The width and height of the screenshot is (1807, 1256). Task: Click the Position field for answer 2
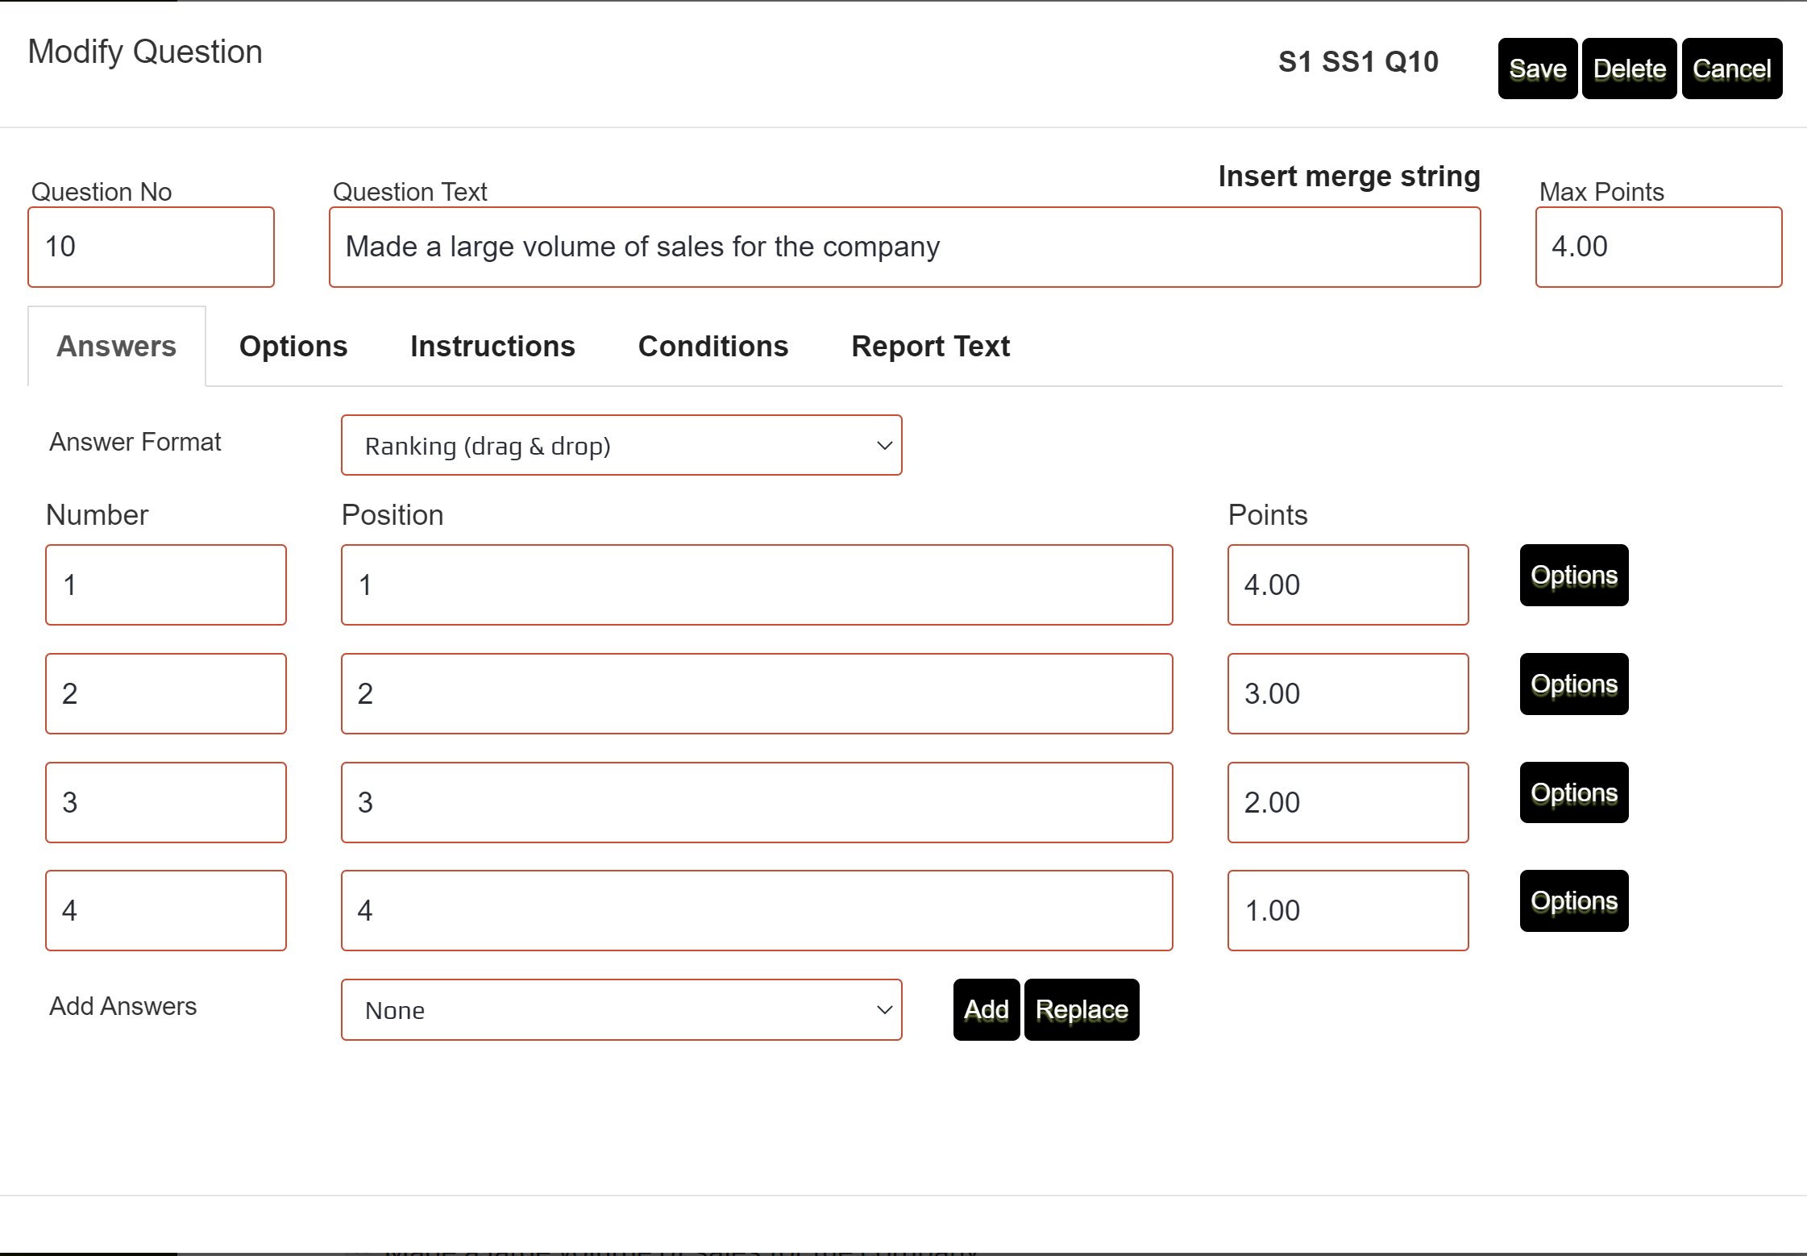tap(756, 693)
